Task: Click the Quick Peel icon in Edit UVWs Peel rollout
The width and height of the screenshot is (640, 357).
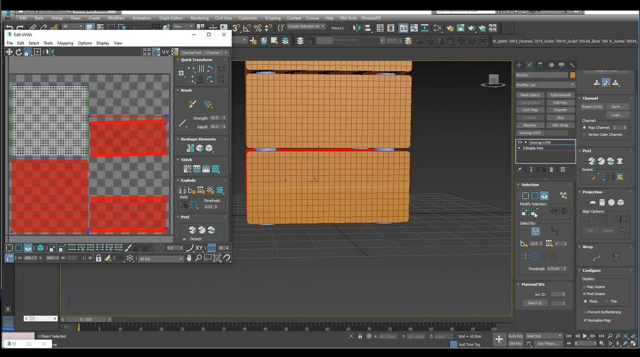Action: (193, 230)
